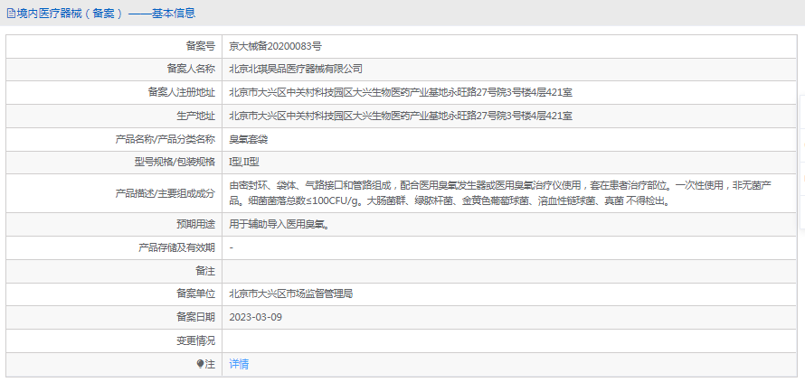
Task: Select the date 2023-03-09
Action: [x=256, y=317]
